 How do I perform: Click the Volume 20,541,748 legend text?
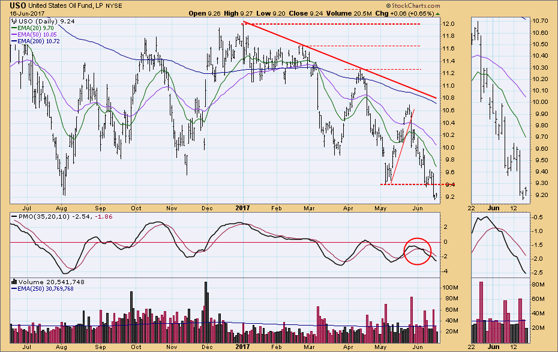52,282
